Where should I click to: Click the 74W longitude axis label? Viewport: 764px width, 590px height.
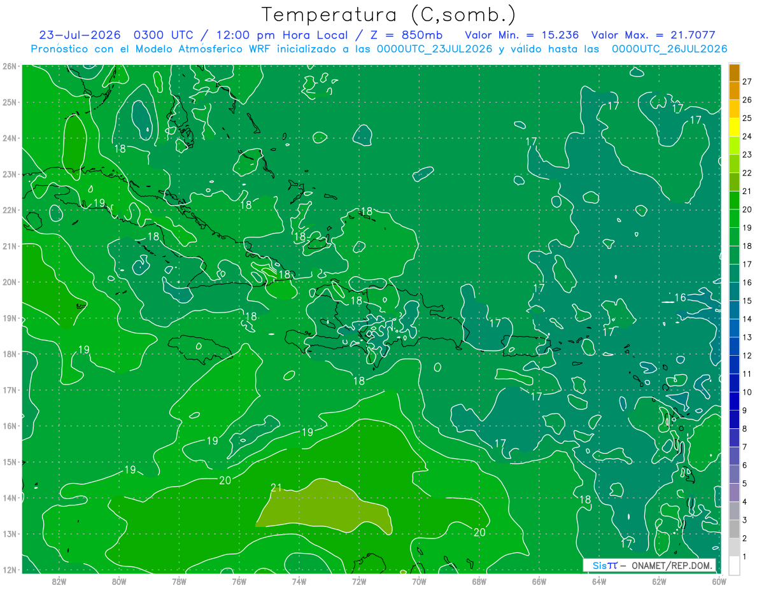299,580
